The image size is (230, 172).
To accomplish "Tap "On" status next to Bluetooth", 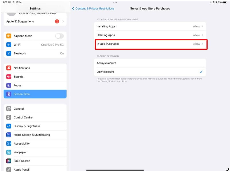I will 62,54.
